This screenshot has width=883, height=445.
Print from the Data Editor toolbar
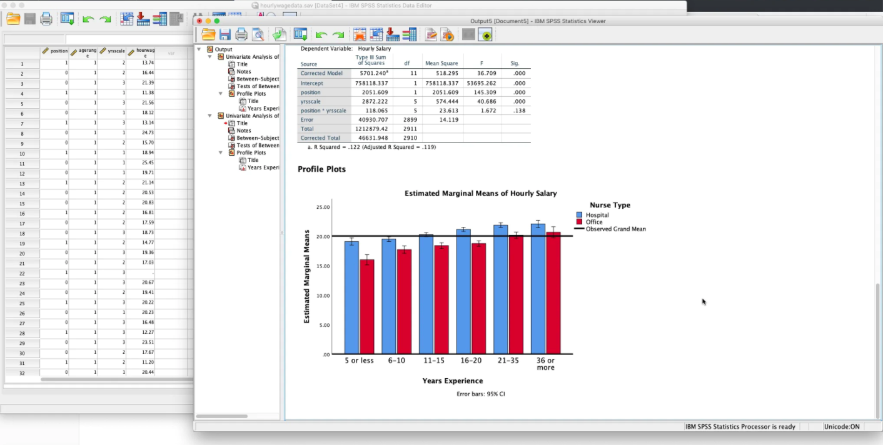[46, 19]
